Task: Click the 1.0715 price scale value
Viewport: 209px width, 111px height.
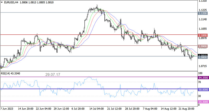Action: click(x=203, y=66)
